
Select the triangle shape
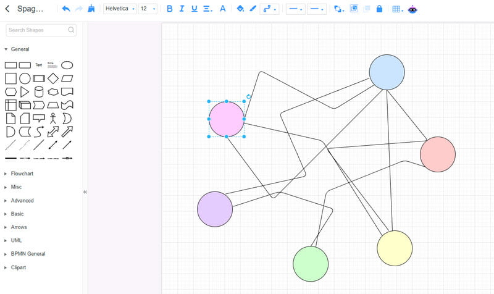pos(25,91)
